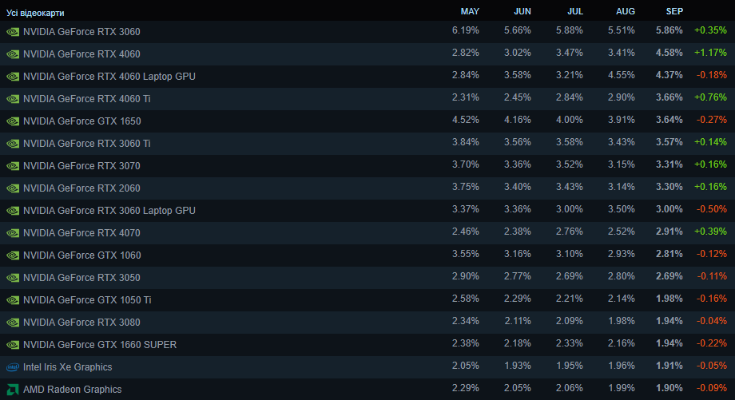Viewport: 735px width, 400px height.
Task: Click the NVIDIA icon beside RTX 4060 Ti
Action: pyautogui.click(x=13, y=99)
